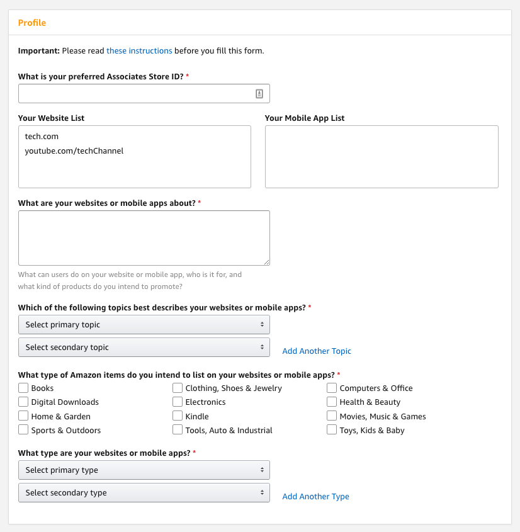
Task: Check Tools, Auto & Industrial
Action: [178, 429]
